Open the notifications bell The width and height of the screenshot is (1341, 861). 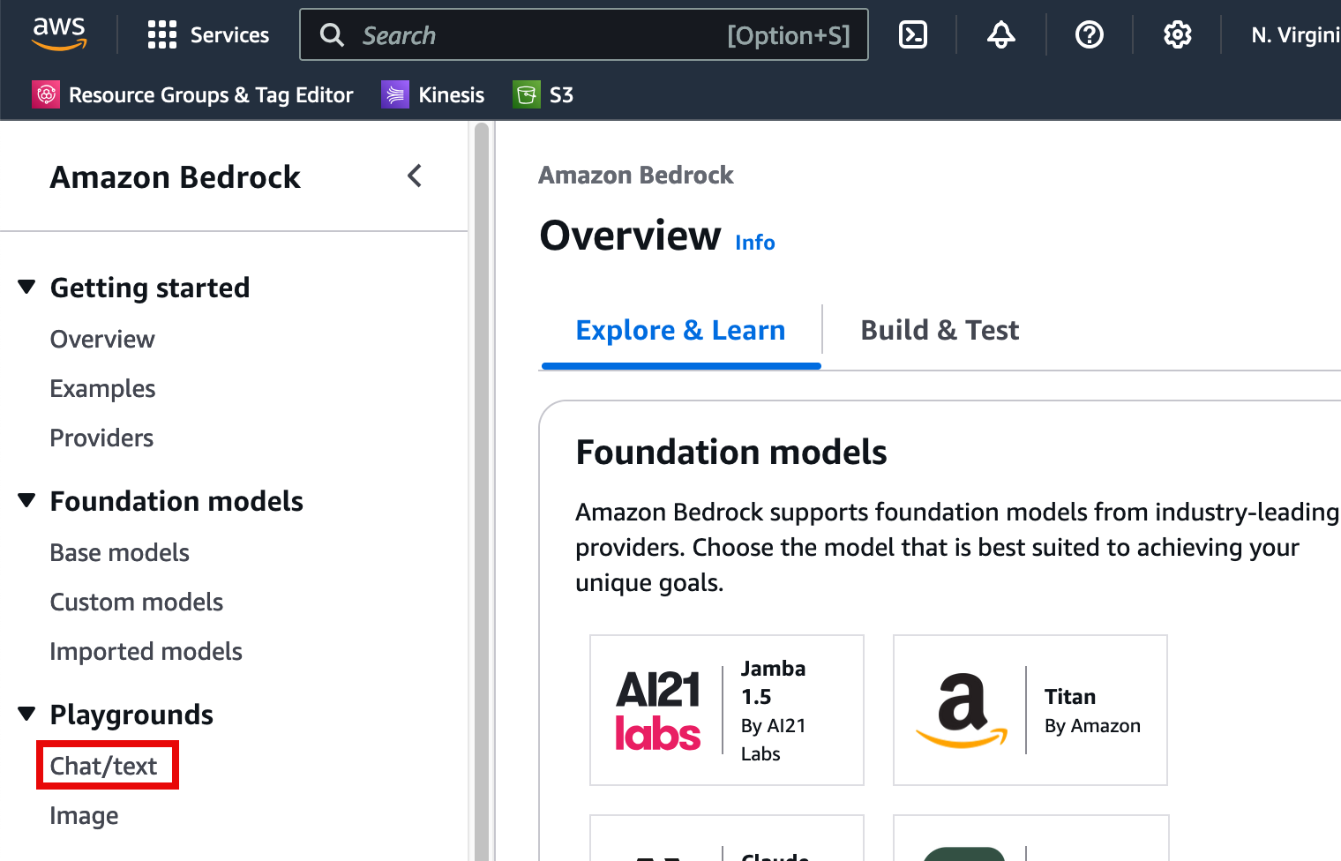[x=1000, y=35]
